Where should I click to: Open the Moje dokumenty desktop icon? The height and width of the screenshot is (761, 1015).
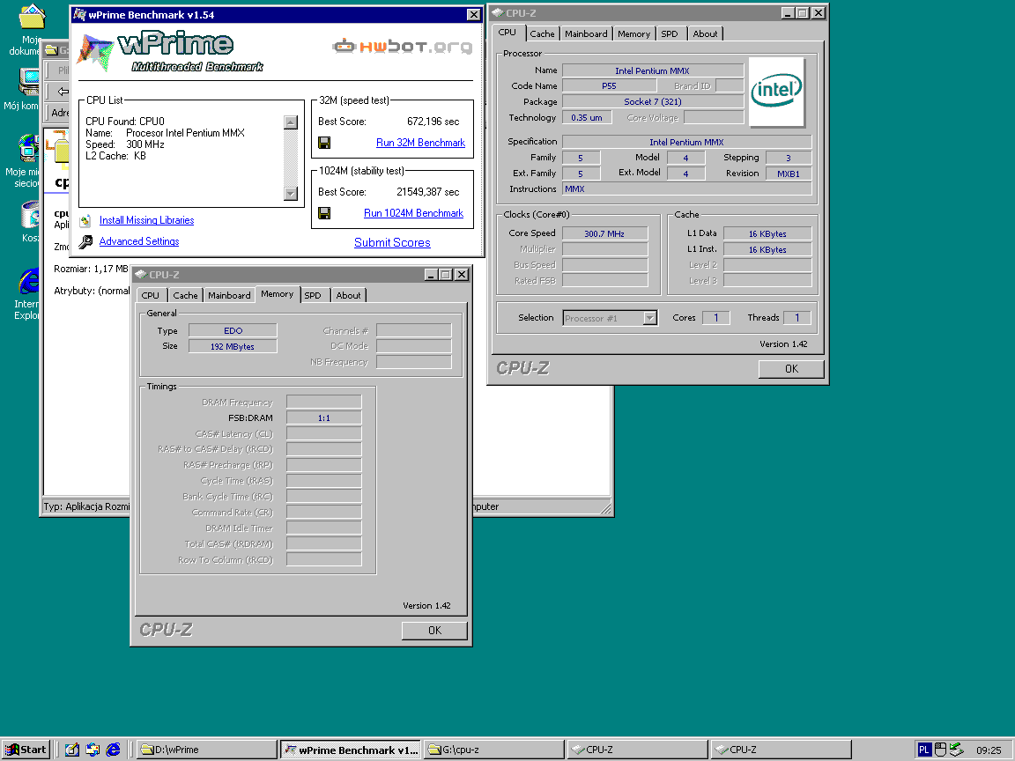[31, 17]
